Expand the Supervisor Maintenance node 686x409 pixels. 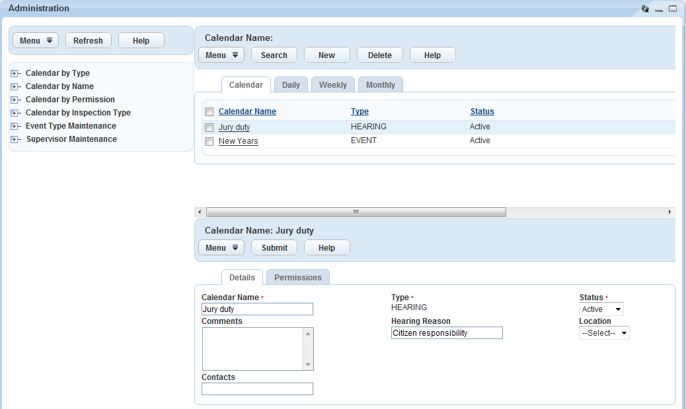(x=14, y=139)
